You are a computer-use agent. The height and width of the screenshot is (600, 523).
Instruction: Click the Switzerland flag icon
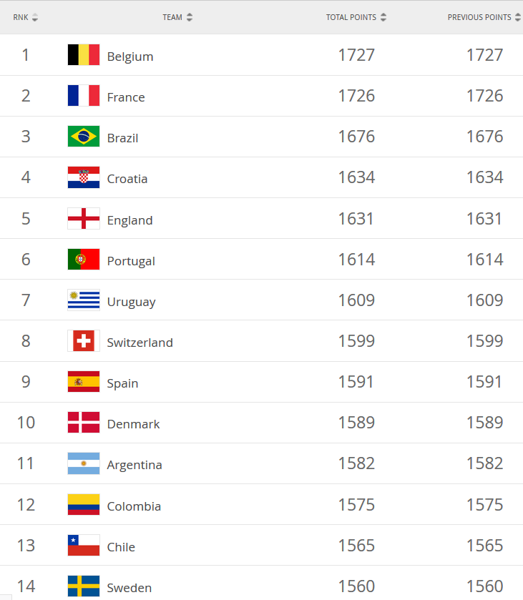[84, 341]
